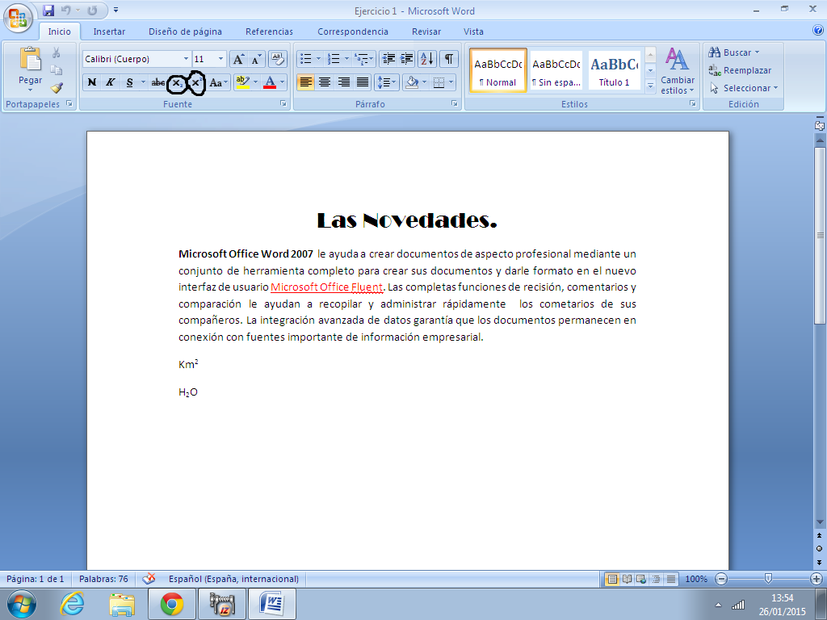Open the Revisar ribbon tab
Viewport: 827px width, 620px height.
click(426, 31)
